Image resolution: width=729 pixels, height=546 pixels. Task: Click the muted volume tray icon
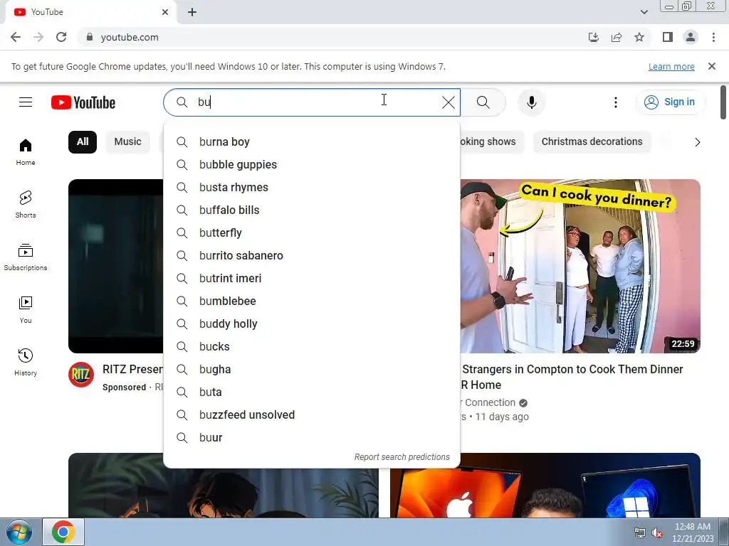[657, 532]
